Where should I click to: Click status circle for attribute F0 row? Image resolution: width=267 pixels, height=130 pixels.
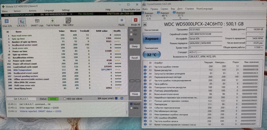[145, 125]
